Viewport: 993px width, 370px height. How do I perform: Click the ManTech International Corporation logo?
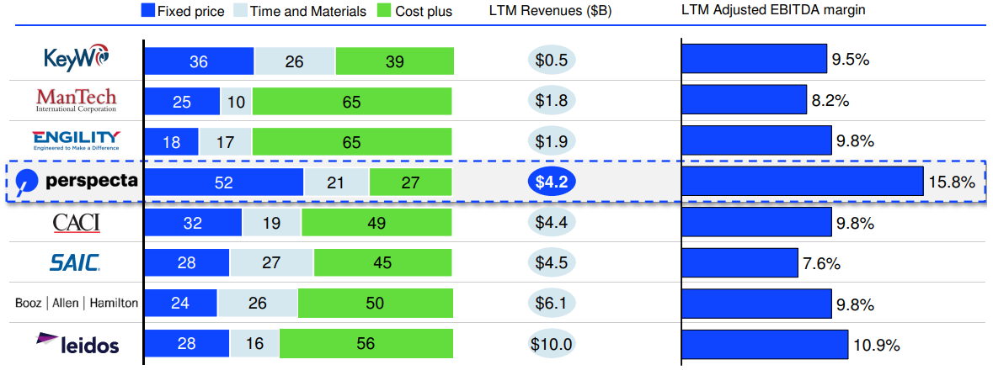click(x=77, y=99)
